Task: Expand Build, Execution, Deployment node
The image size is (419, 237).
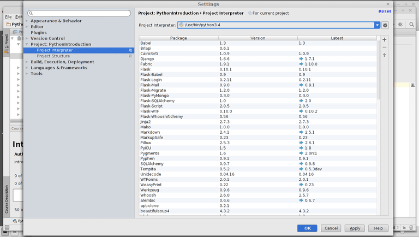Action: pos(27,62)
